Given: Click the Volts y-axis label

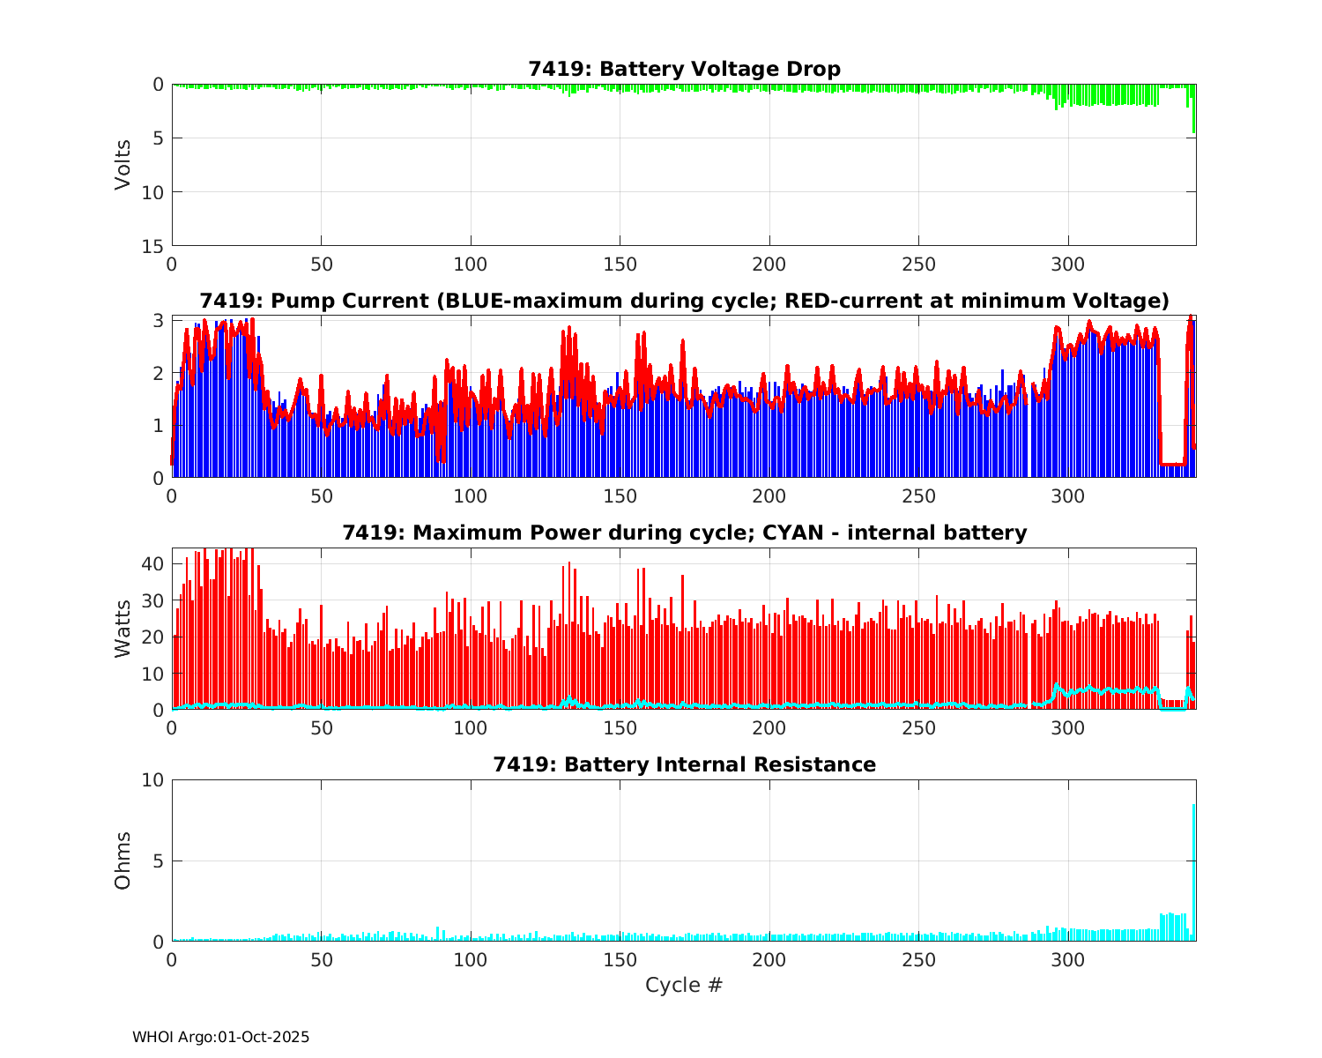Looking at the screenshot, I should pos(123,165).
